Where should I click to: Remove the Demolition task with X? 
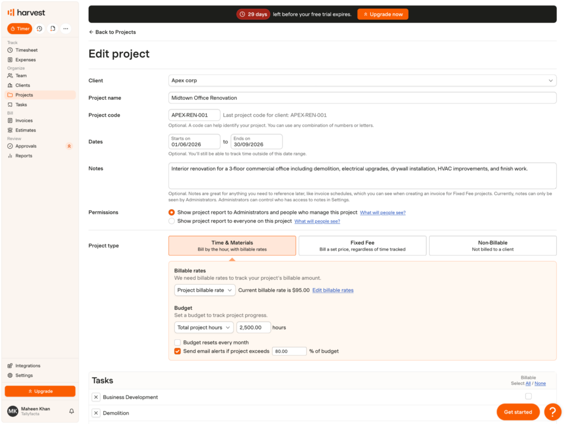click(x=96, y=413)
